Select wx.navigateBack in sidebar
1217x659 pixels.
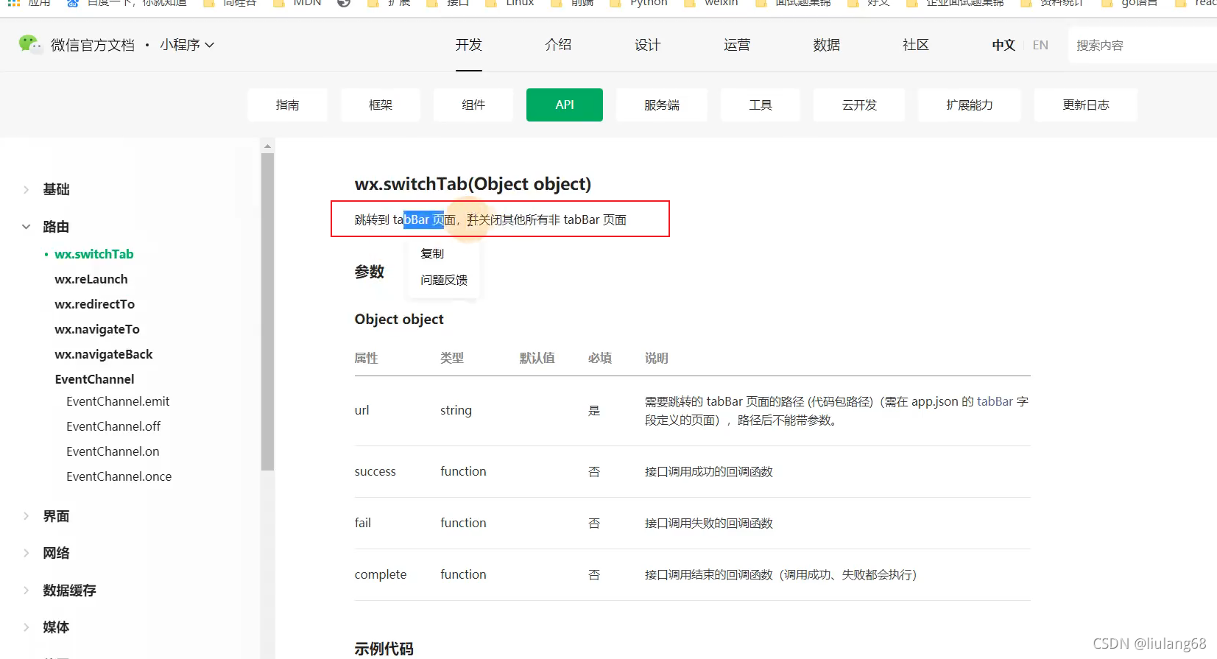(x=104, y=354)
